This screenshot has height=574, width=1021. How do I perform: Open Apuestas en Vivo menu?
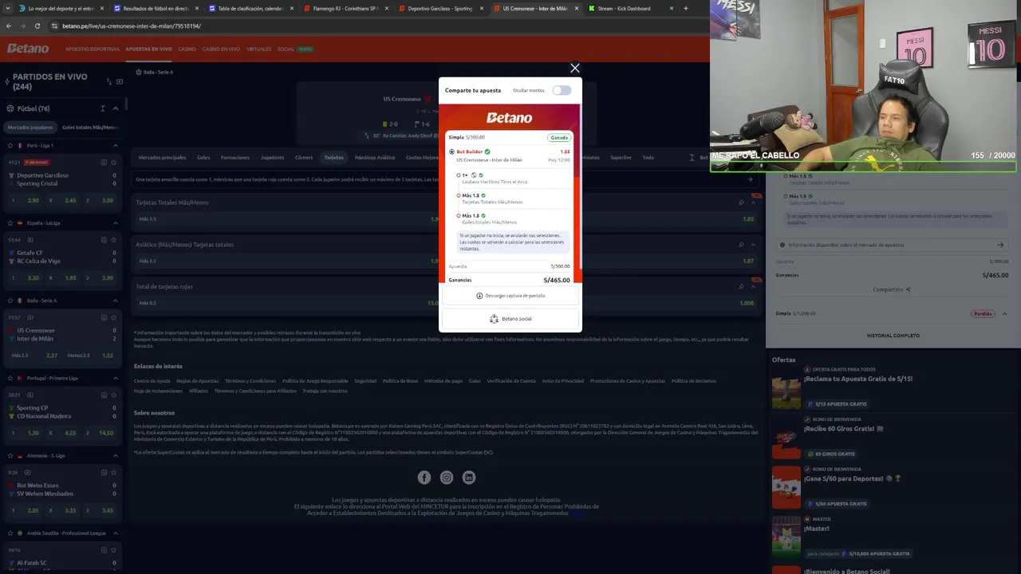pyautogui.click(x=148, y=49)
